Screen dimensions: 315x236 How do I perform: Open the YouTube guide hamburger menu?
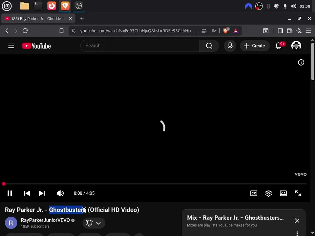[11, 46]
